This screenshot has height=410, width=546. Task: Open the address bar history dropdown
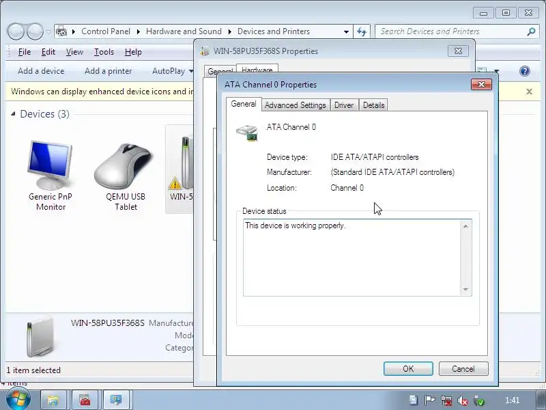(x=346, y=31)
